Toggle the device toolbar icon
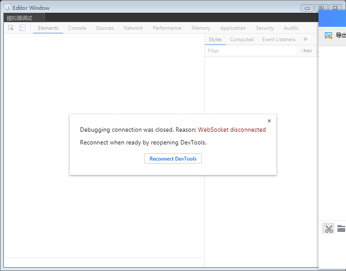The width and height of the screenshot is (346, 271). [22, 28]
